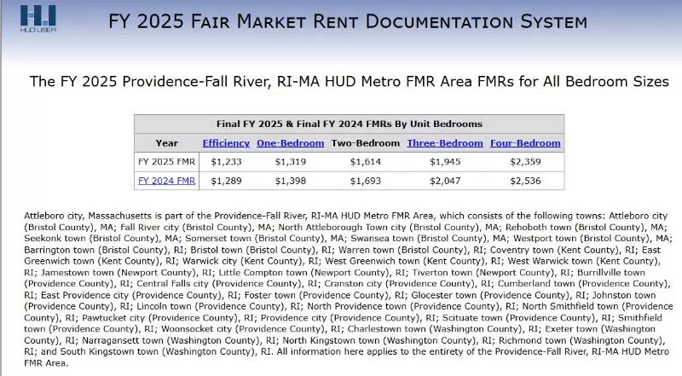682x376 pixels.
Task: Click the $1,398 FY 2024 value
Action: (x=290, y=181)
